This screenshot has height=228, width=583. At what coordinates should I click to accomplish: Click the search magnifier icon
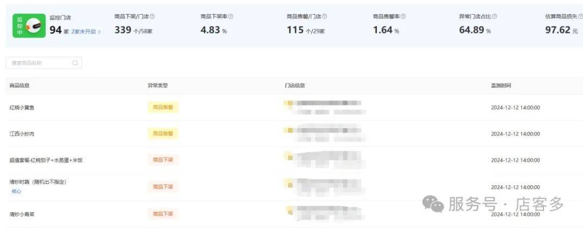pyautogui.click(x=75, y=63)
